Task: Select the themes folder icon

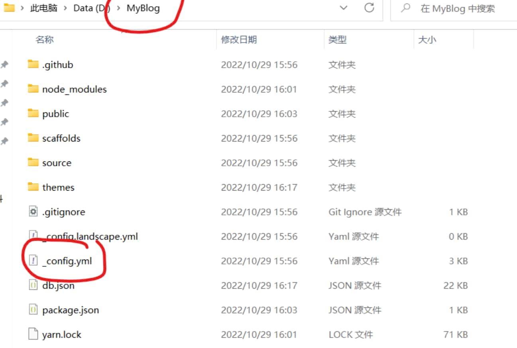Action: [33, 187]
